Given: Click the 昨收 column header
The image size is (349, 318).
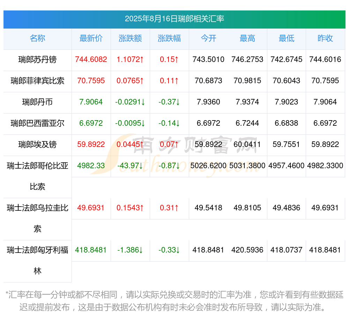Looking at the screenshot, I should point(325,38).
